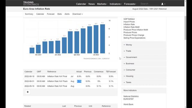Switch to the Alerts tab
Screen dimensions: 192x108
click(x=67, y=14)
